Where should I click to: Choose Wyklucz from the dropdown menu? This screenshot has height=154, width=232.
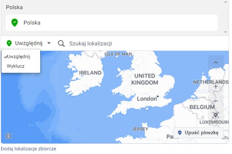[x=15, y=66]
